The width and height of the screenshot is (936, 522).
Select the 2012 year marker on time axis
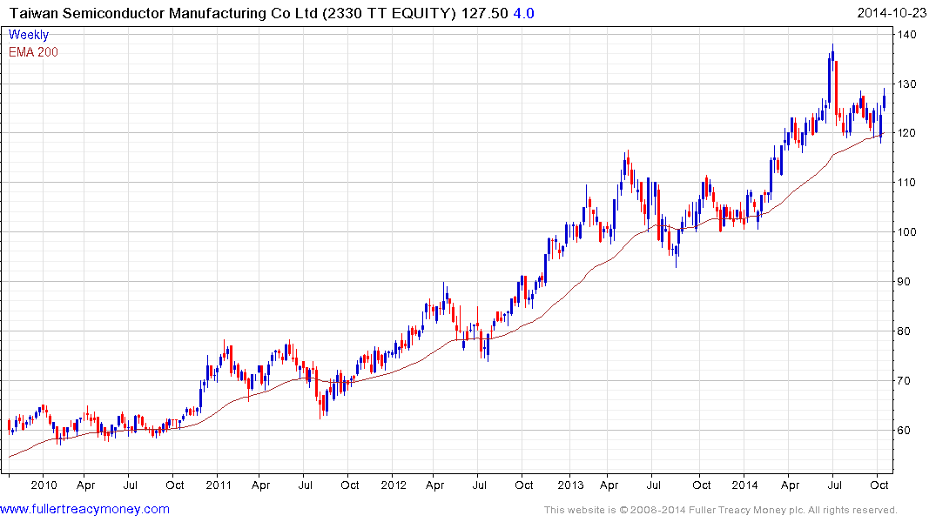click(x=393, y=485)
